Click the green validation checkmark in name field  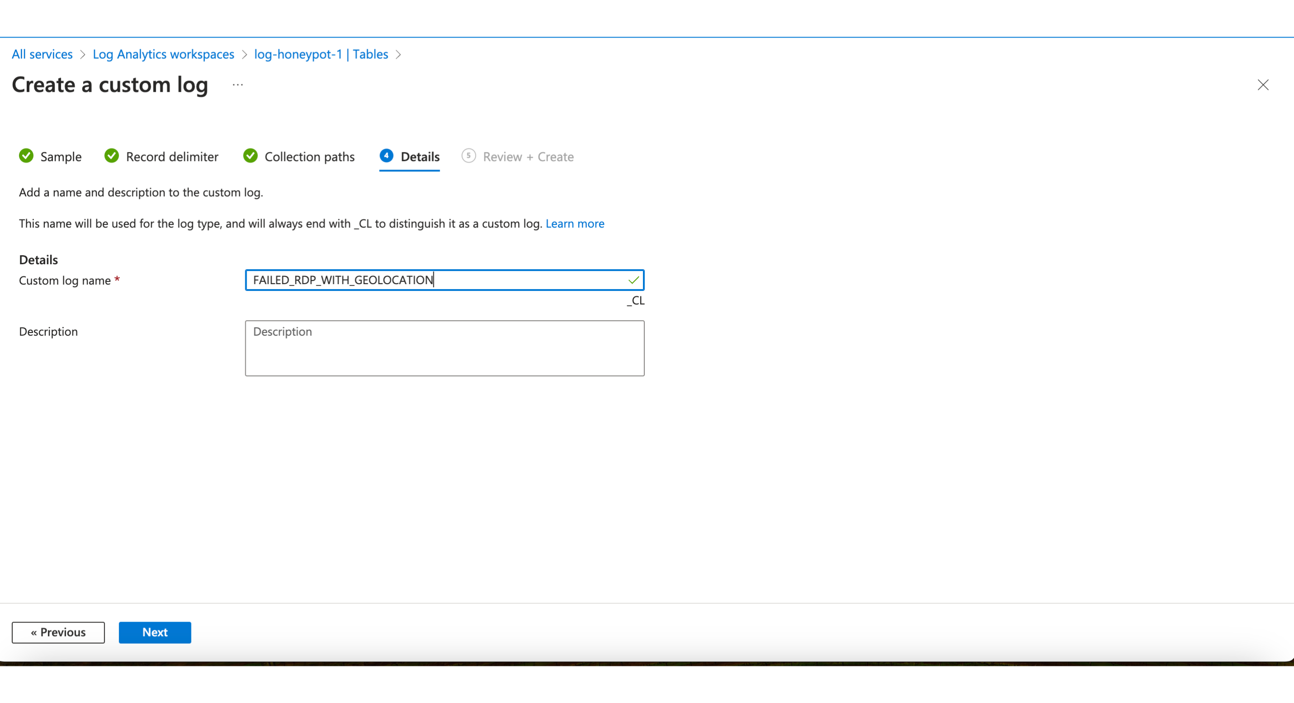(633, 280)
